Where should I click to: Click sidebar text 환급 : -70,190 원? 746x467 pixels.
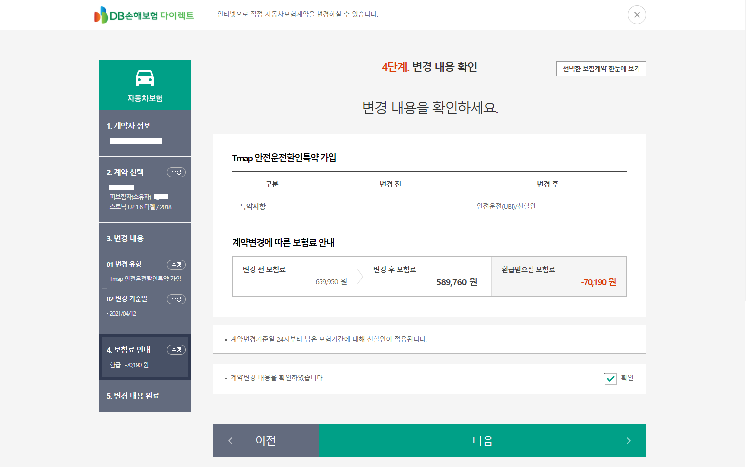click(x=129, y=365)
